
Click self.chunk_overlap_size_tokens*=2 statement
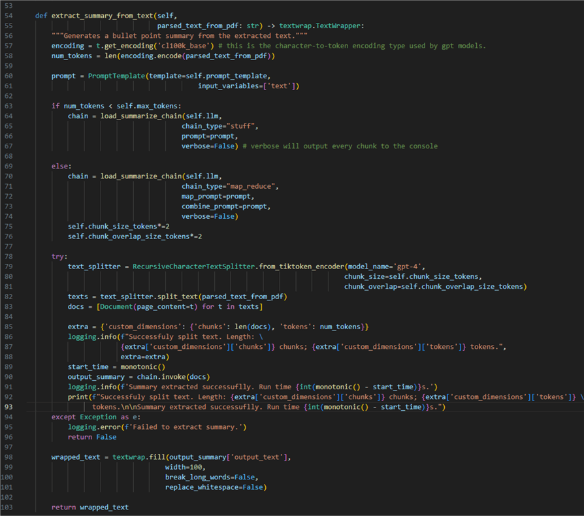(x=135, y=236)
